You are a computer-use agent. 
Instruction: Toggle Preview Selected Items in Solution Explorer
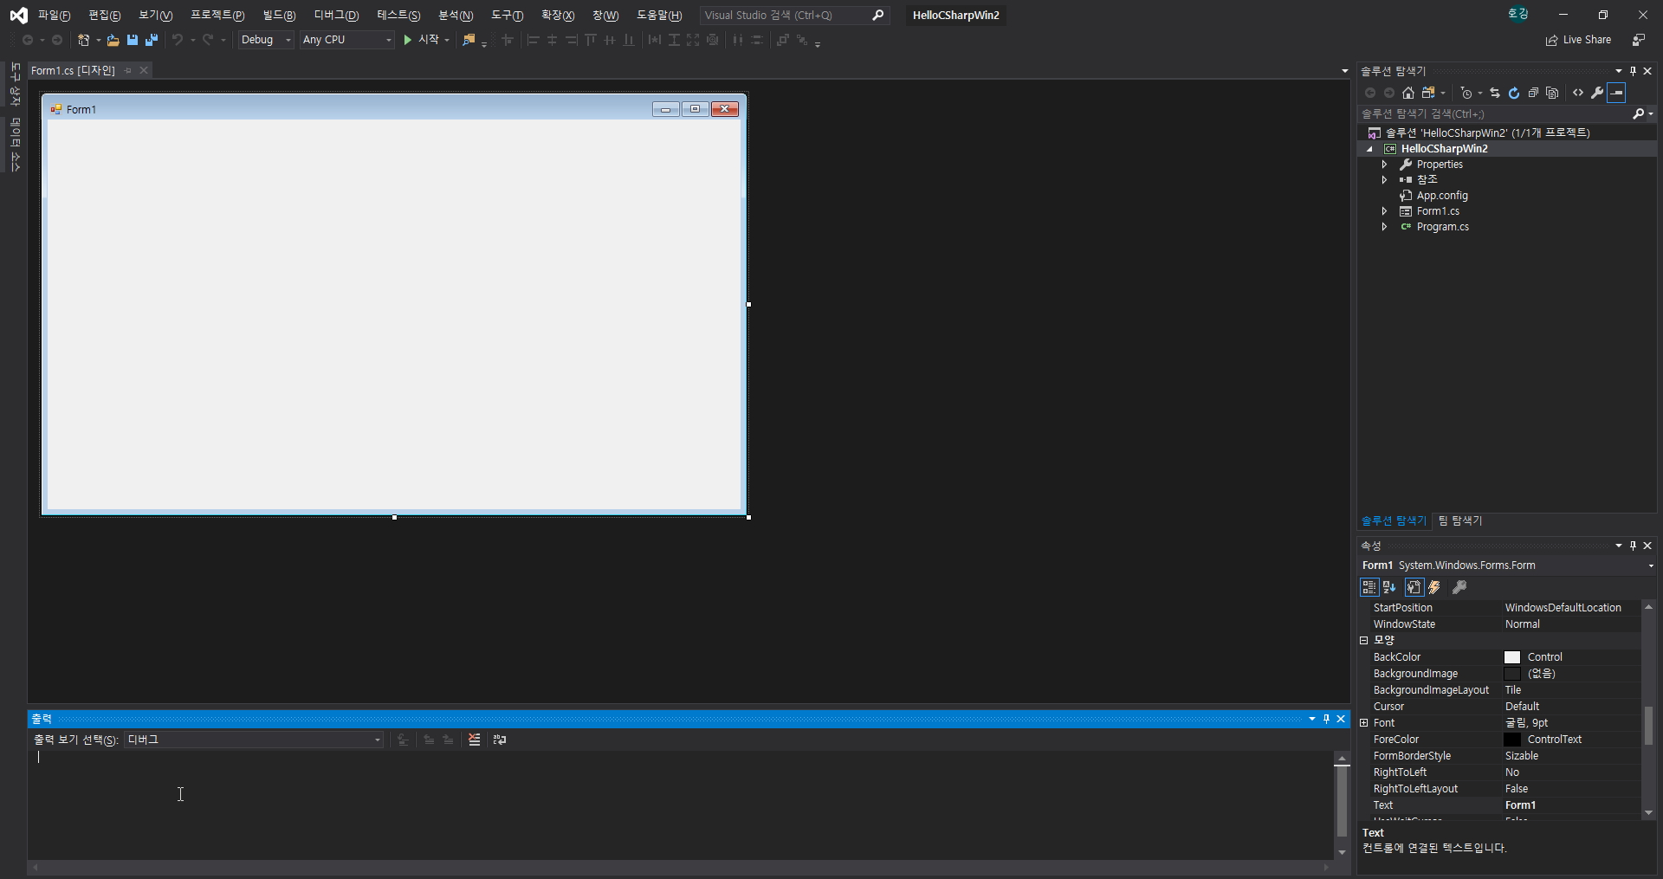1617,93
